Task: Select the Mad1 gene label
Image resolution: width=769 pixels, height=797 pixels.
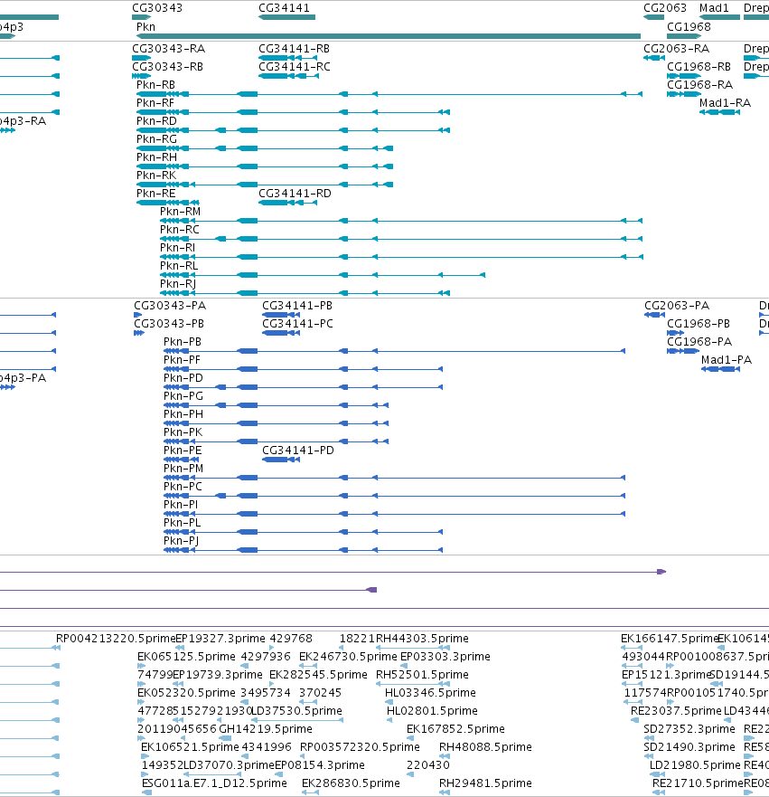Action: coord(714,7)
